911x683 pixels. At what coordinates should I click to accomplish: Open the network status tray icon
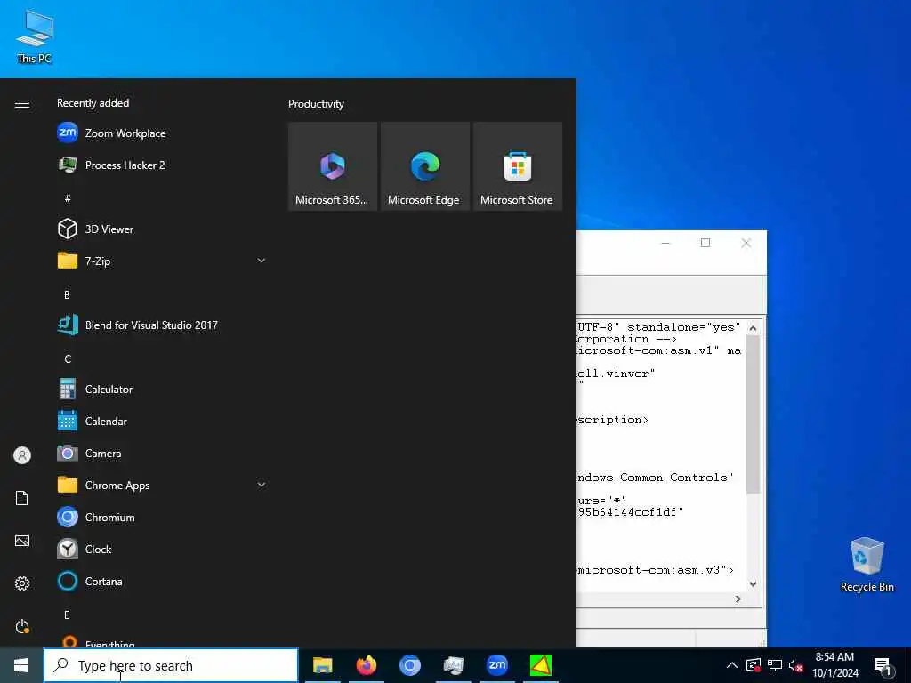(775, 665)
